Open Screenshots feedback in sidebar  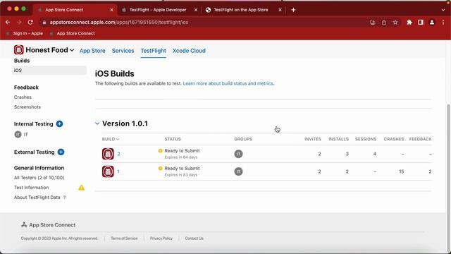tap(27, 107)
